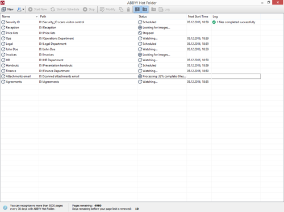284x212 pixels.
Task: Click the Stop button in the toolbar
Action: pyautogui.click(x=89, y=9)
